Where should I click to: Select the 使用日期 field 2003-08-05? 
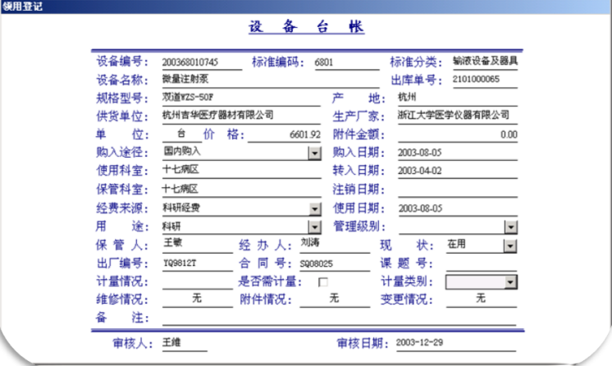pyautogui.click(x=458, y=208)
